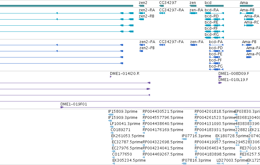
Task: Select the bcd-RE transcript
Action: (x=214, y=25)
